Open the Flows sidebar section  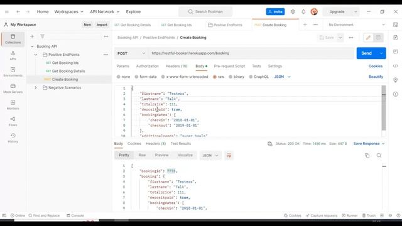[x=13, y=121]
